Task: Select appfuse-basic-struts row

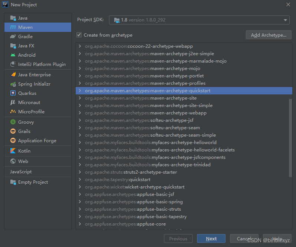Action: pyautogui.click(x=184, y=209)
